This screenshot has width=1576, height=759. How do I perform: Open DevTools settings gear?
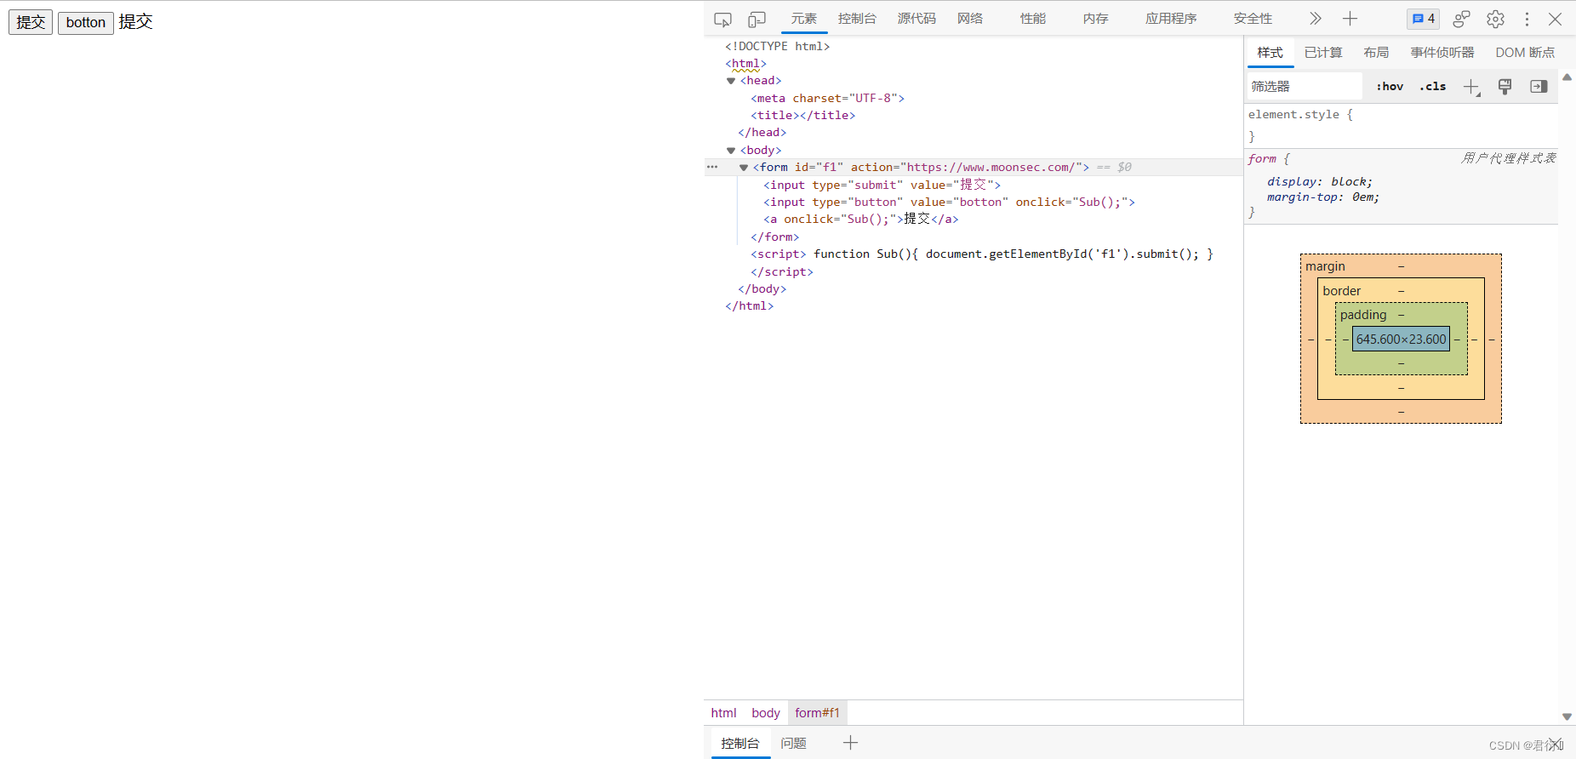(x=1495, y=19)
